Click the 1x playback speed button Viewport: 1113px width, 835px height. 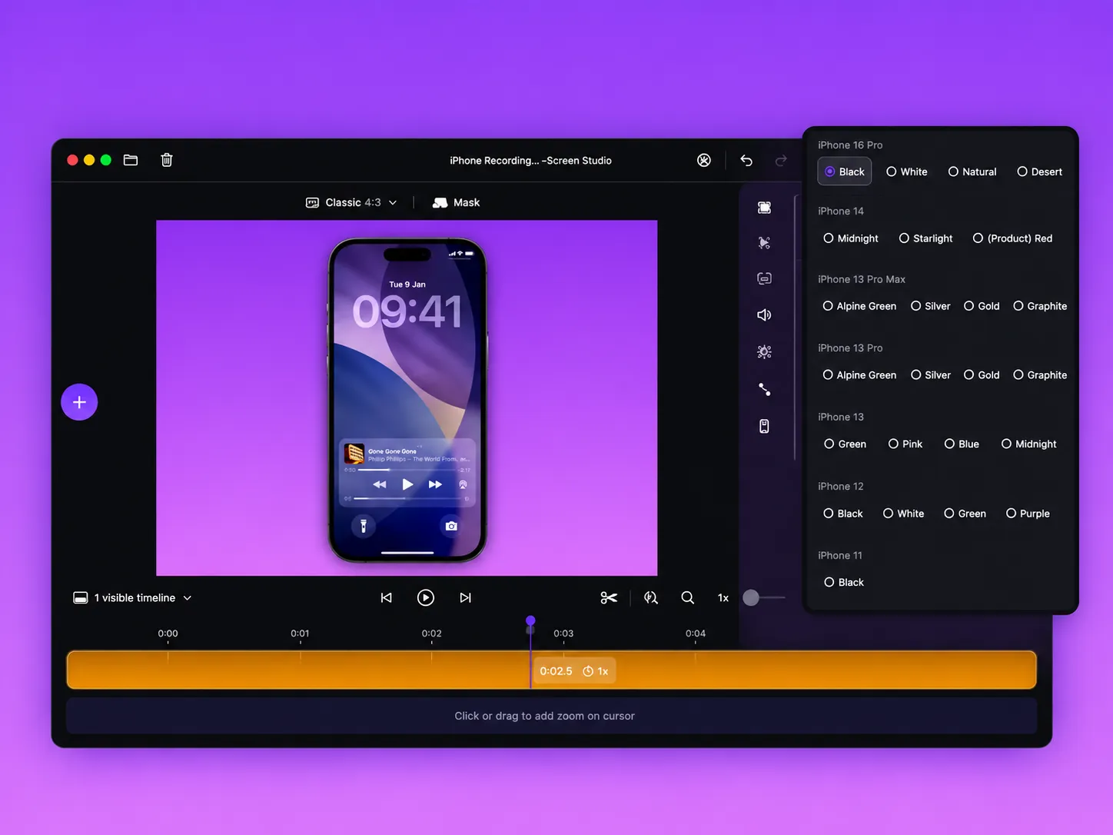coord(723,597)
